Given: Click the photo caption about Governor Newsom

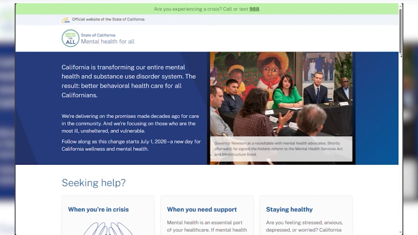Looking at the screenshot, I should (x=281, y=149).
